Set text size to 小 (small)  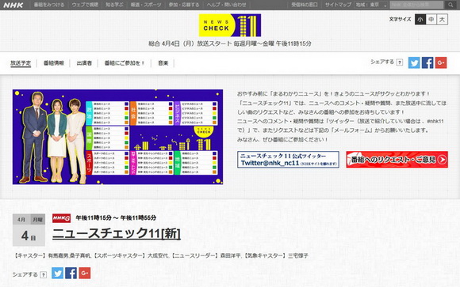pyautogui.click(x=420, y=20)
